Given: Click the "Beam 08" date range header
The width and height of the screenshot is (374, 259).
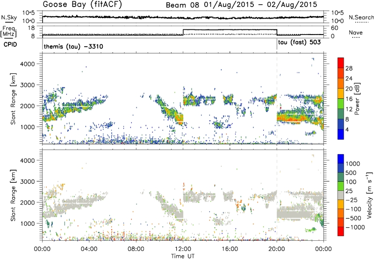Looking at the screenshot, I should coord(241,5).
